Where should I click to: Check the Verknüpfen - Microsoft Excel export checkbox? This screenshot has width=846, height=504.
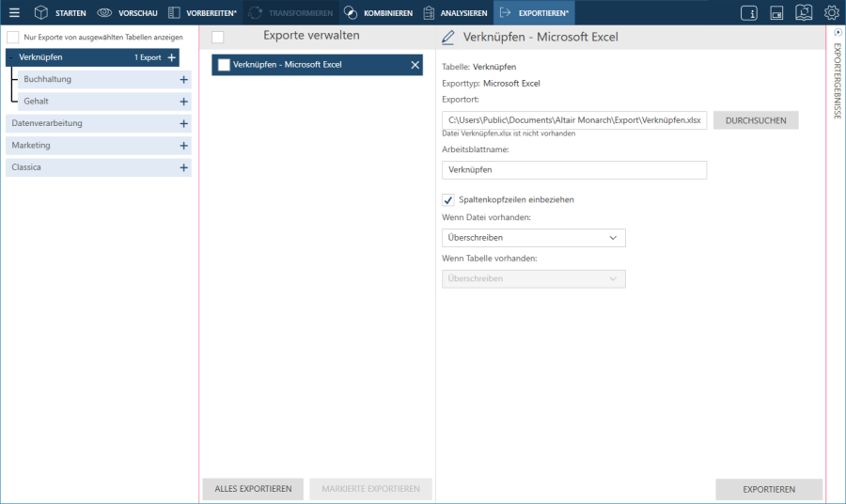point(224,65)
